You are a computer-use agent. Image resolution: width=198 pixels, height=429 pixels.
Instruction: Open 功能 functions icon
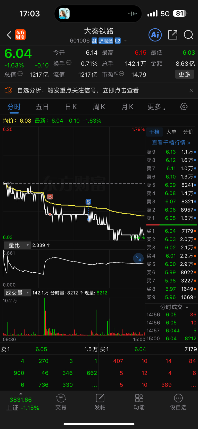139,402
